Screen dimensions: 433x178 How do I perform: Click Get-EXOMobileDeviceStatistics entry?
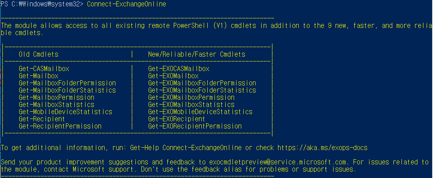pyautogui.click(x=200, y=111)
